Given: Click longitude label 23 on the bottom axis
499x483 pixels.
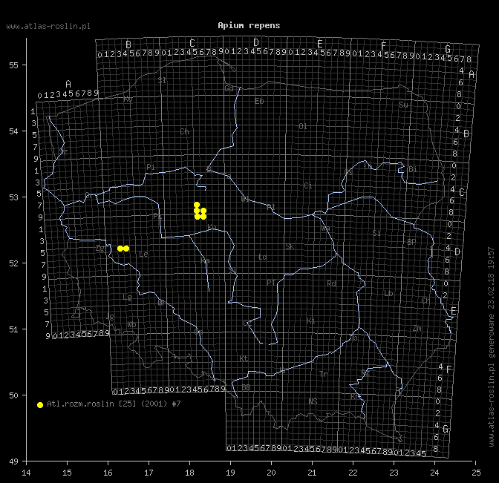Looking at the screenshot, I should tap(394, 473).
